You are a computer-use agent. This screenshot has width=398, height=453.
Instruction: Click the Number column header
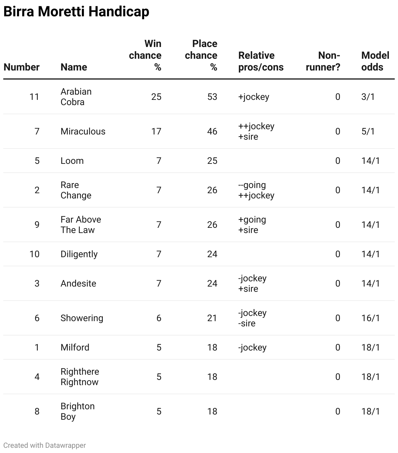[x=22, y=67]
